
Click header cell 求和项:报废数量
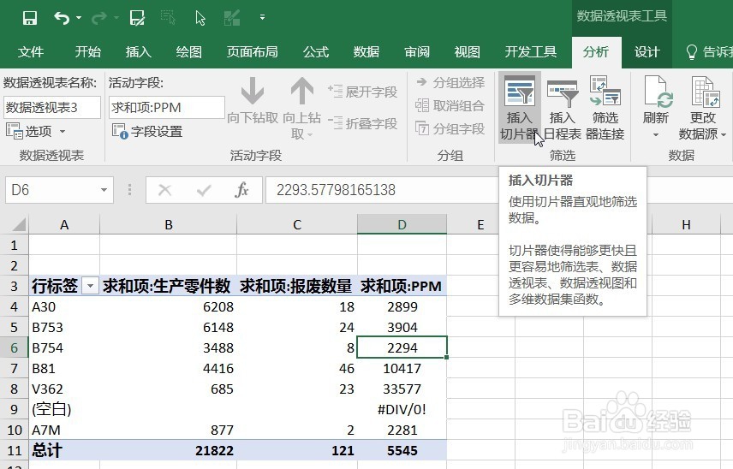point(297,285)
